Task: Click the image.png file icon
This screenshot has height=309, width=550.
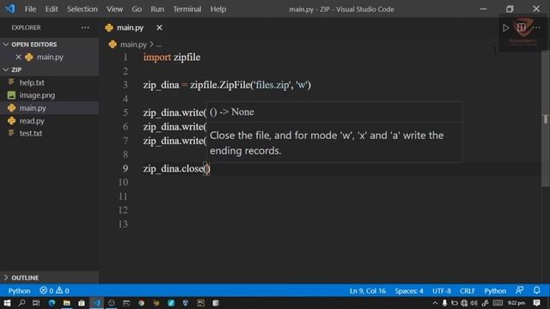Action: 11,95
